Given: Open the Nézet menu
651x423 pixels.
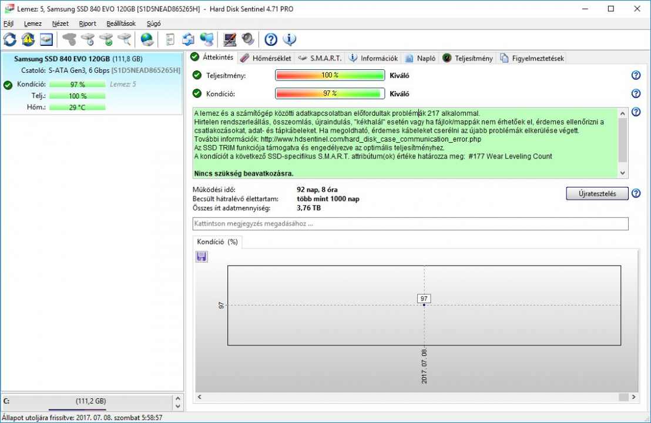Looking at the screenshot, I should point(60,23).
